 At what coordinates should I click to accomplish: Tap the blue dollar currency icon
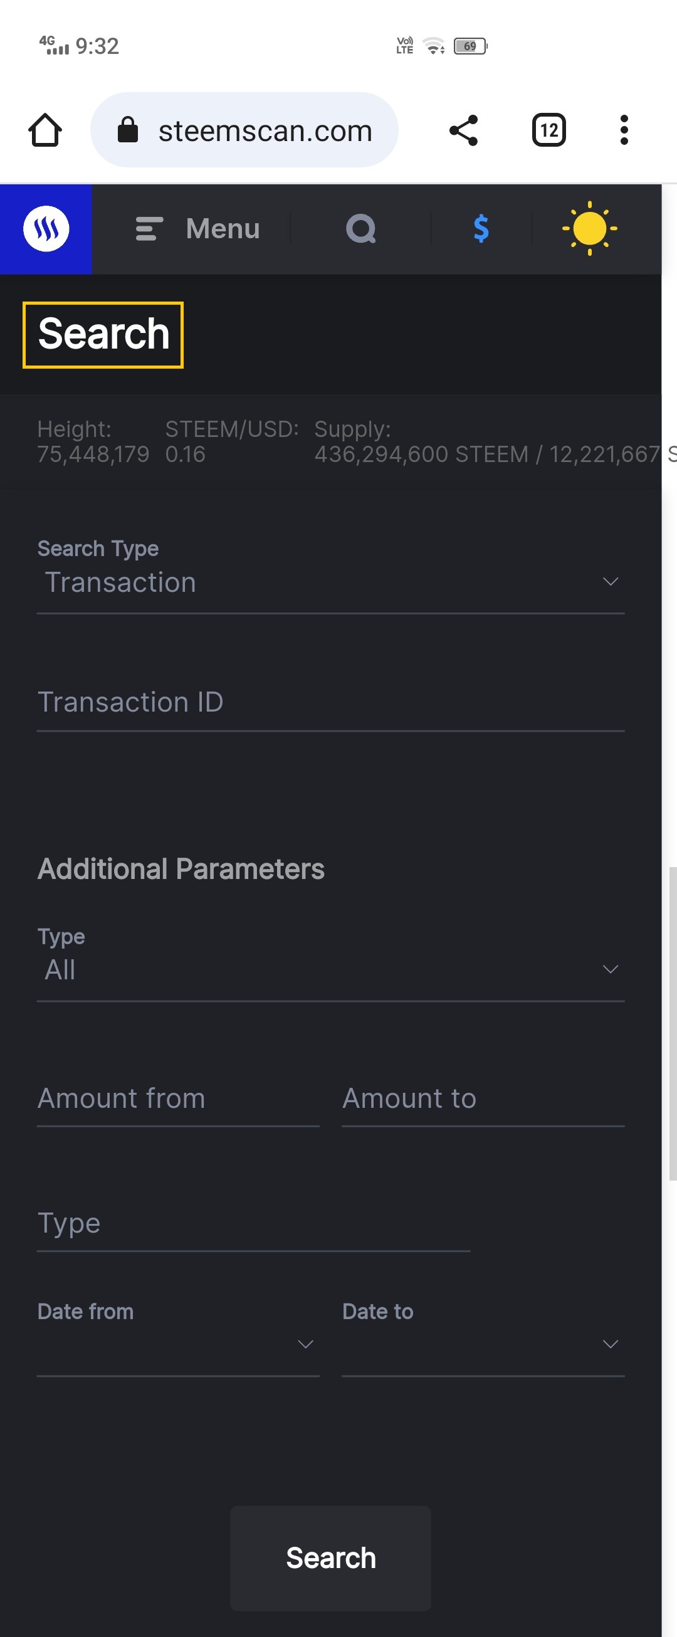pyautogui.click(x=481, y=229)
